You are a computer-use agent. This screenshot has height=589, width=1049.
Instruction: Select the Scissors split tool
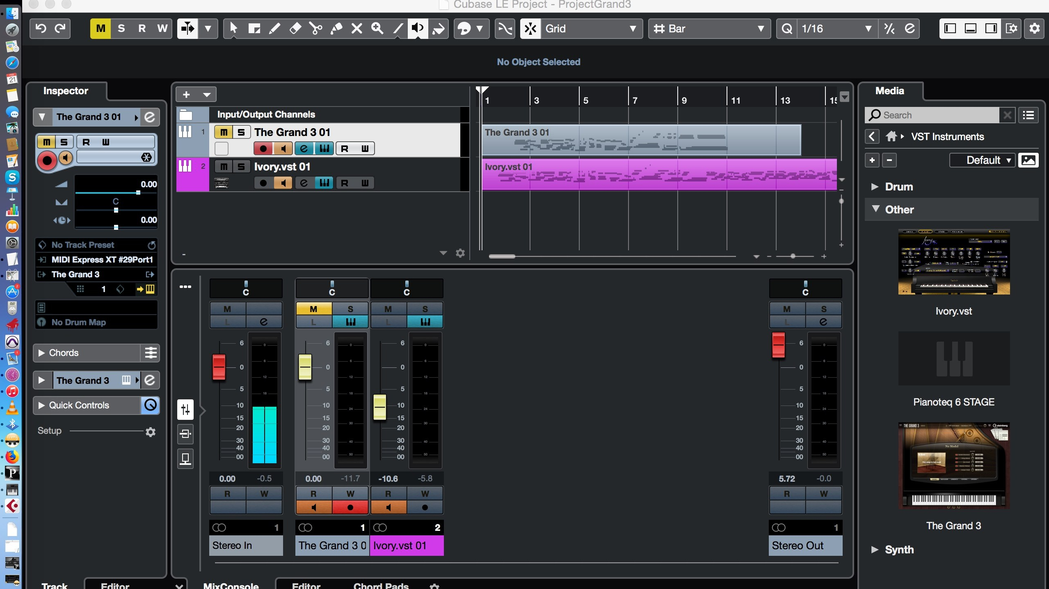315,28
